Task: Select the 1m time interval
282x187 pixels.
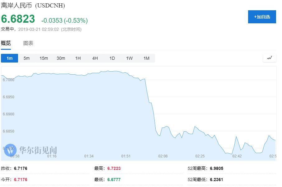Action: coord(9,58)
